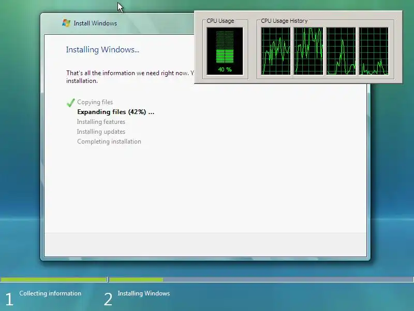
Task: Click the 'Installing Windows' stage progress bar
Action: (261, 279)
